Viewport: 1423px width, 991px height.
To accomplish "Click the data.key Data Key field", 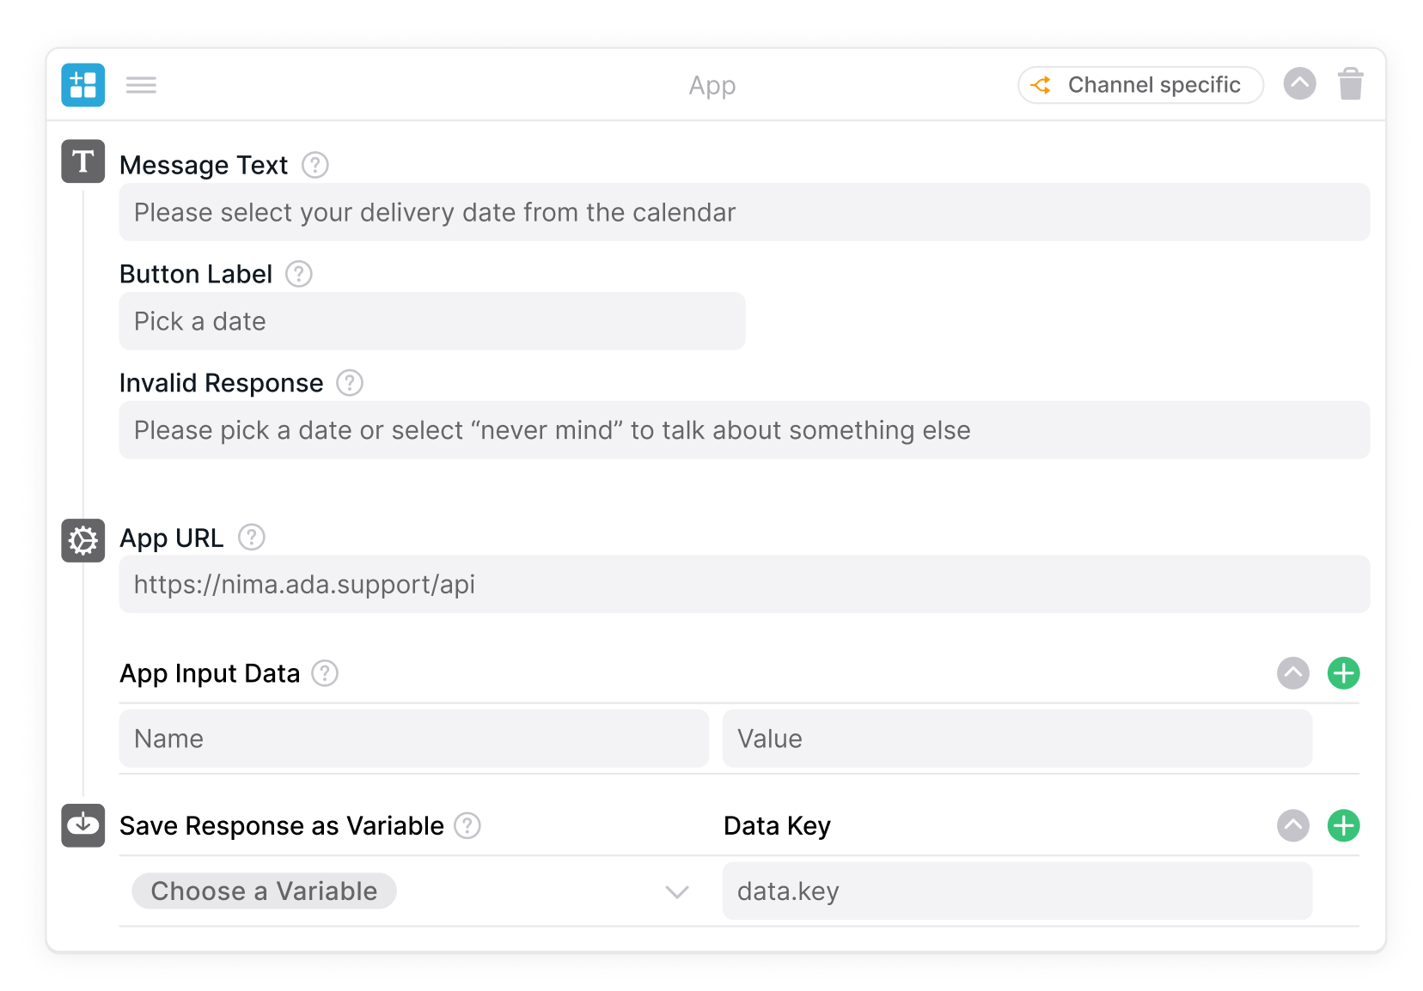I will pyautogui.click(x=1017, y=891).
